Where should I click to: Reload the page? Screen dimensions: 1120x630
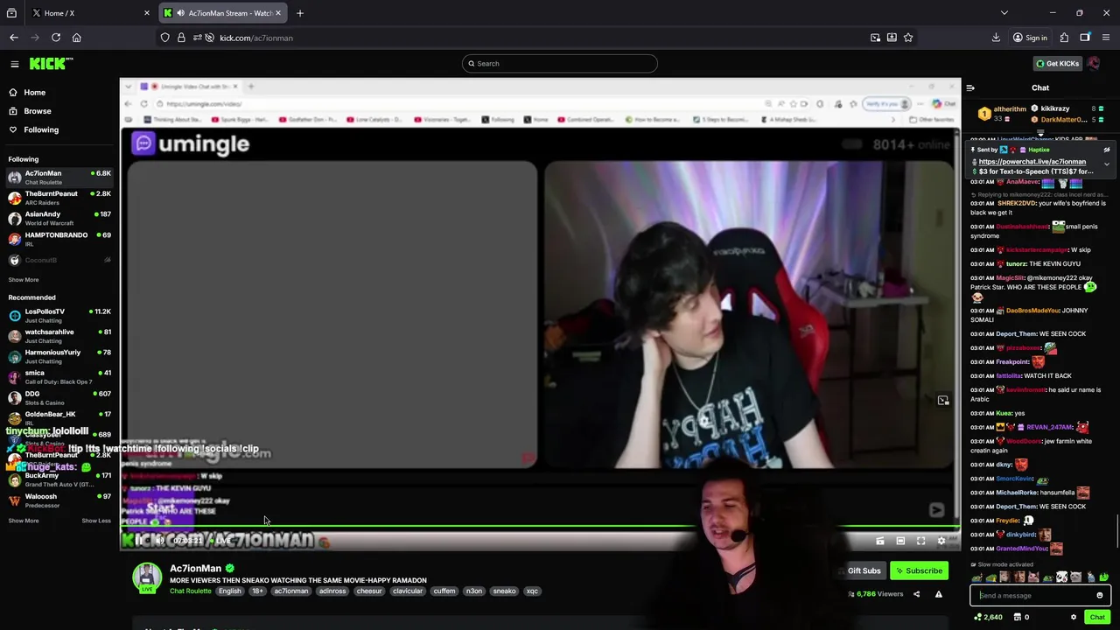coord(55,38)
